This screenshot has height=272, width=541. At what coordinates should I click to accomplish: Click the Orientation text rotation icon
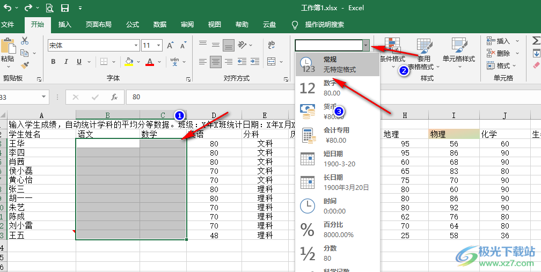(242, 45)
